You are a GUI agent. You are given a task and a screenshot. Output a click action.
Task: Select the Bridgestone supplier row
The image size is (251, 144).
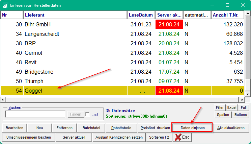tap(122, 72)
